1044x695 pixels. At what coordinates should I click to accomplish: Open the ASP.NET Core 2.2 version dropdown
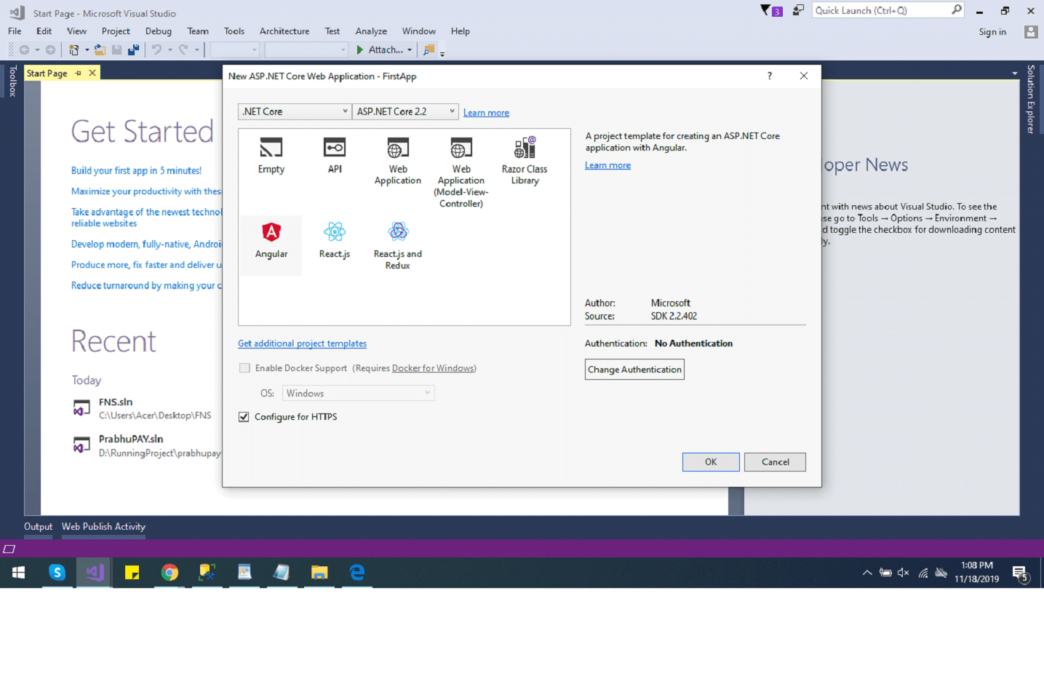[406, 111]
